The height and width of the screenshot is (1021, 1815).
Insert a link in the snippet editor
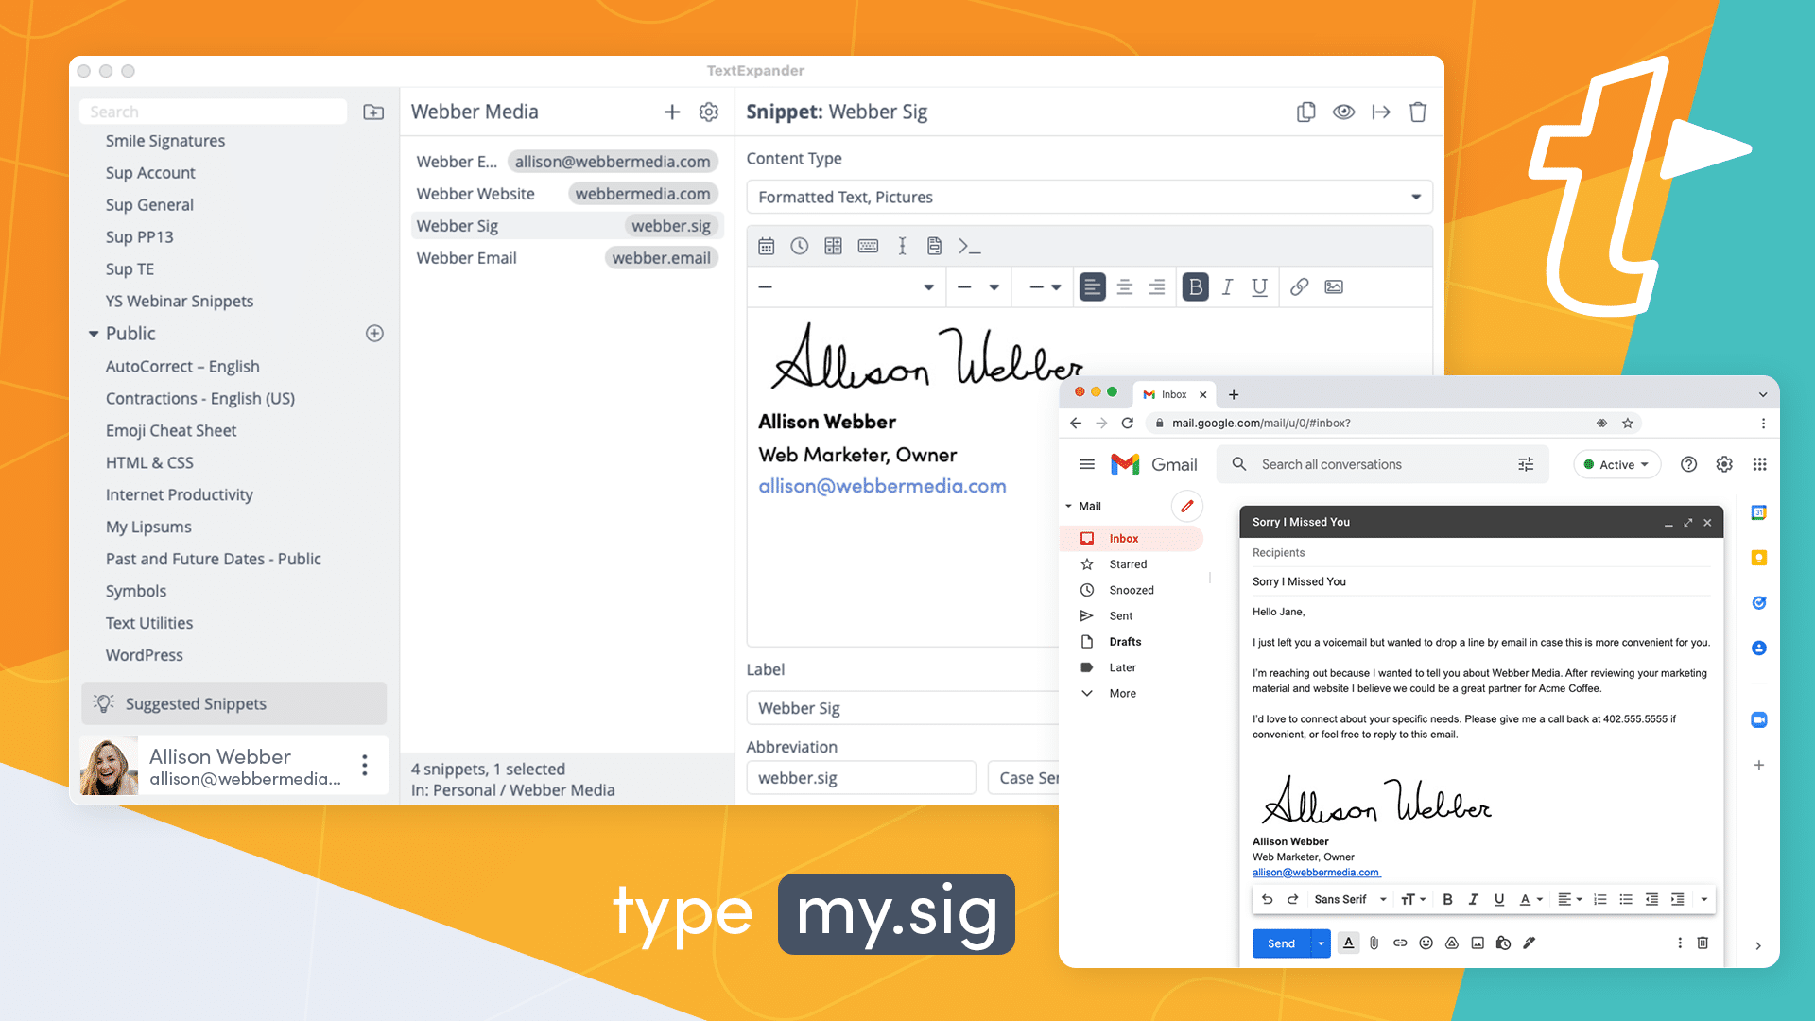point(1300,286)
